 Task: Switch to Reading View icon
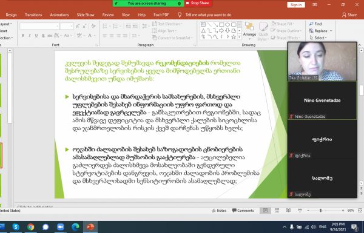pyautogui.click(x=288, y=210)
